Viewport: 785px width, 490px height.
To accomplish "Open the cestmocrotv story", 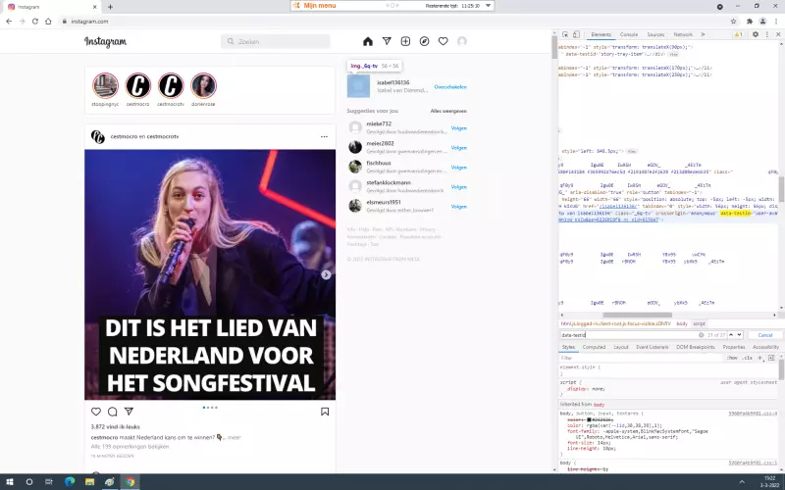I will tap(171, 86).
